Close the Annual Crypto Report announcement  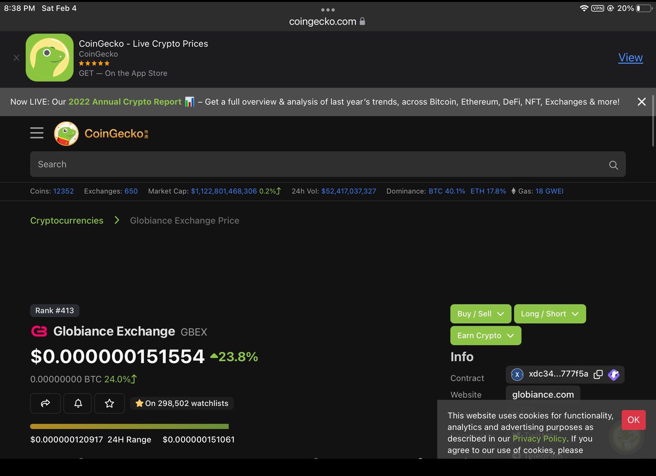642,102
